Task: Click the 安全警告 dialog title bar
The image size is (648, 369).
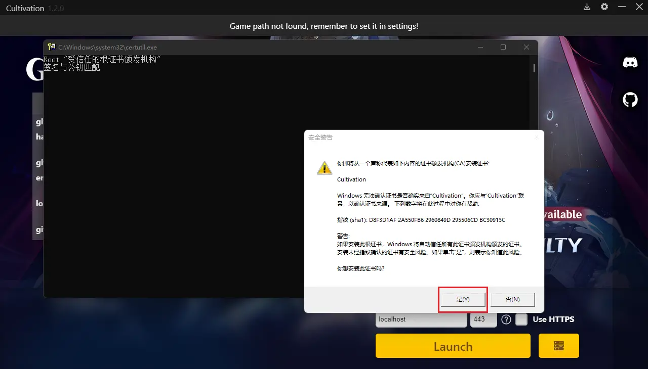Action: 405,137
